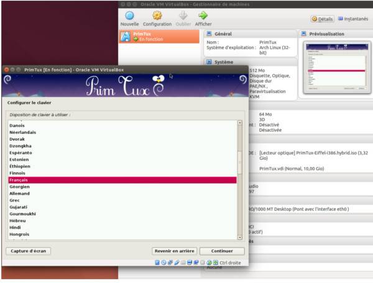Viewport: 373px width, 283px height.
Task: Select Hébreu keyboard layout
Action: pos(122,221)
